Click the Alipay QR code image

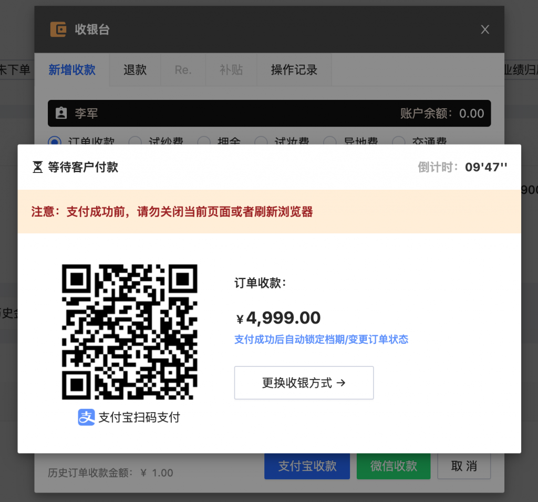coord(129,332)
